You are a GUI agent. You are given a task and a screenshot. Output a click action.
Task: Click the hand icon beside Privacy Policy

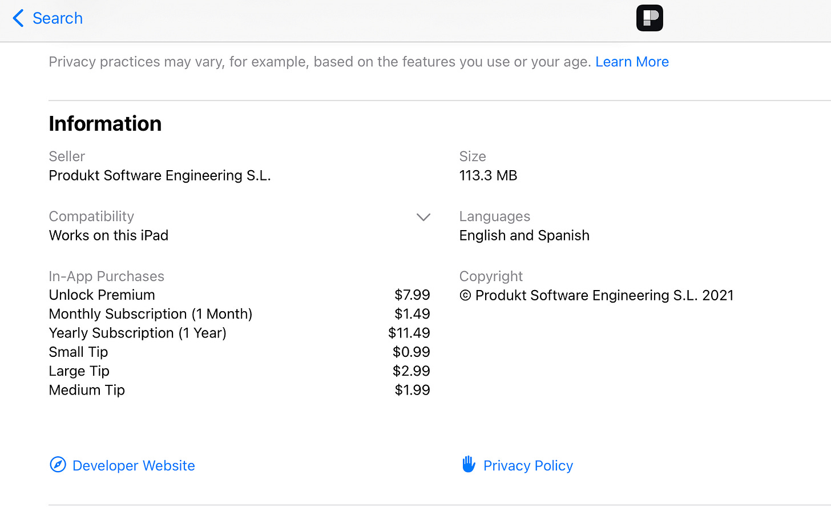tap(469, 464)
